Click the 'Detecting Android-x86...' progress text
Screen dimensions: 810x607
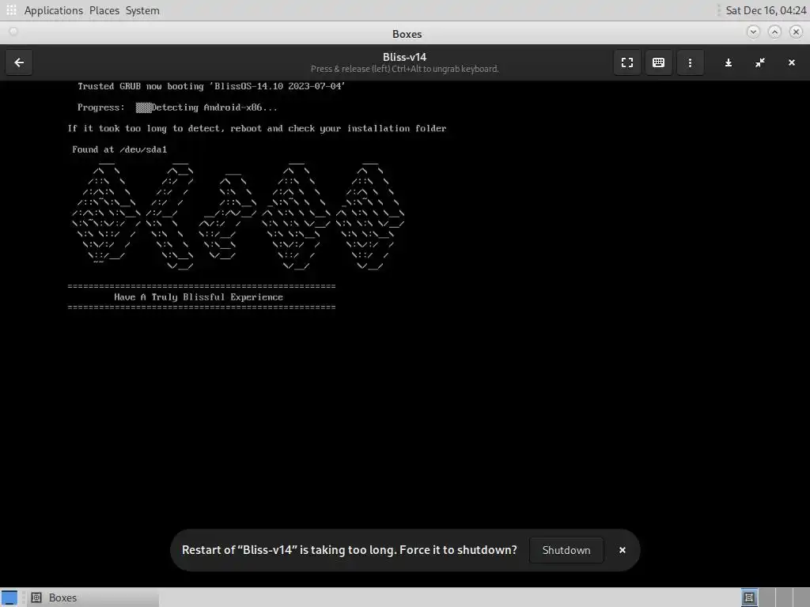214,107
